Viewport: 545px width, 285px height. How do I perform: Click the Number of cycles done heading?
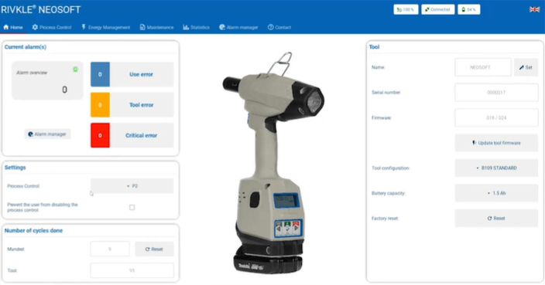pyautogui.click(x=33, y=231)
